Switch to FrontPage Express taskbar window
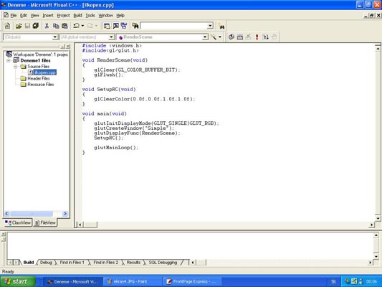 click(x=192, y=282)
